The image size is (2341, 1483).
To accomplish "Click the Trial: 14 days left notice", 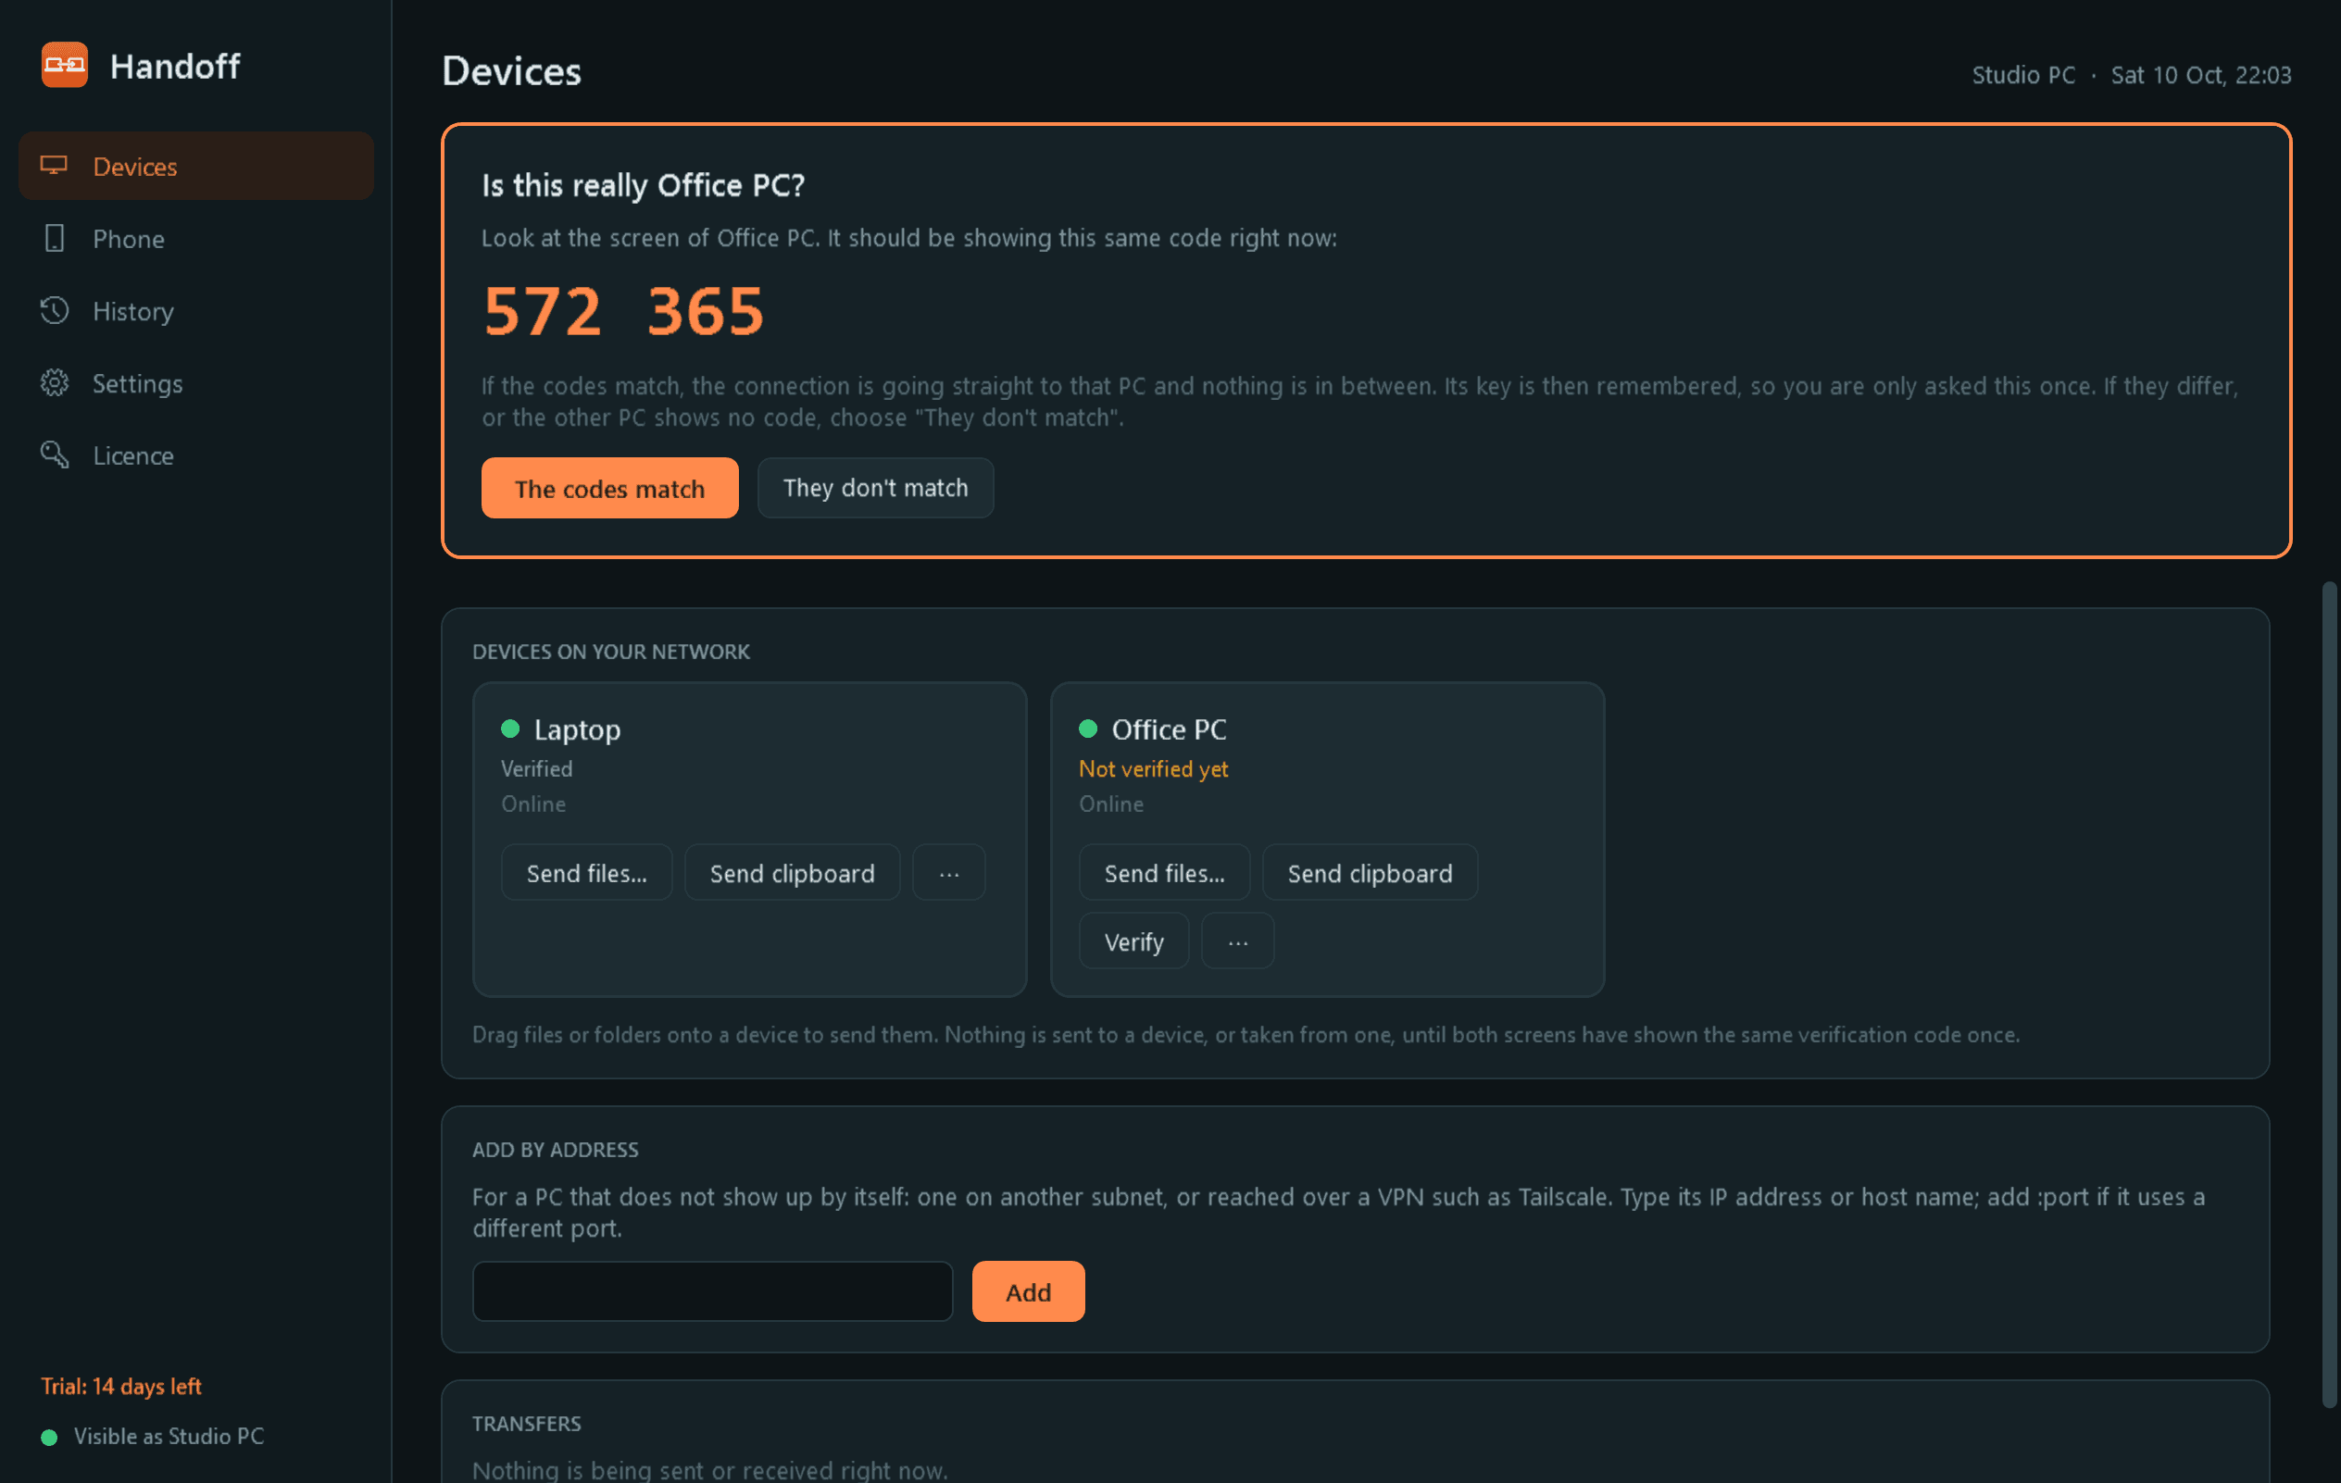I will 120,1386.
